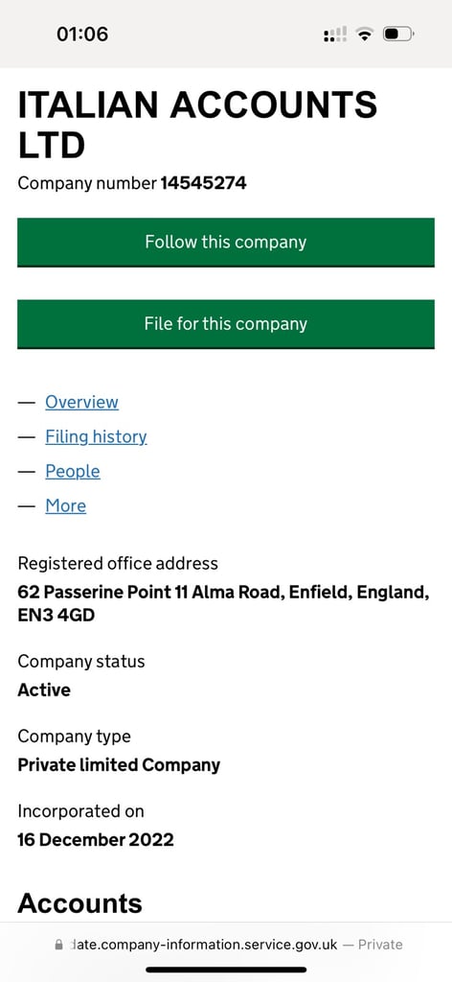This screenshot has width=452, height=982.
Task: Open the Overview section link
Action: pos(82,402)
